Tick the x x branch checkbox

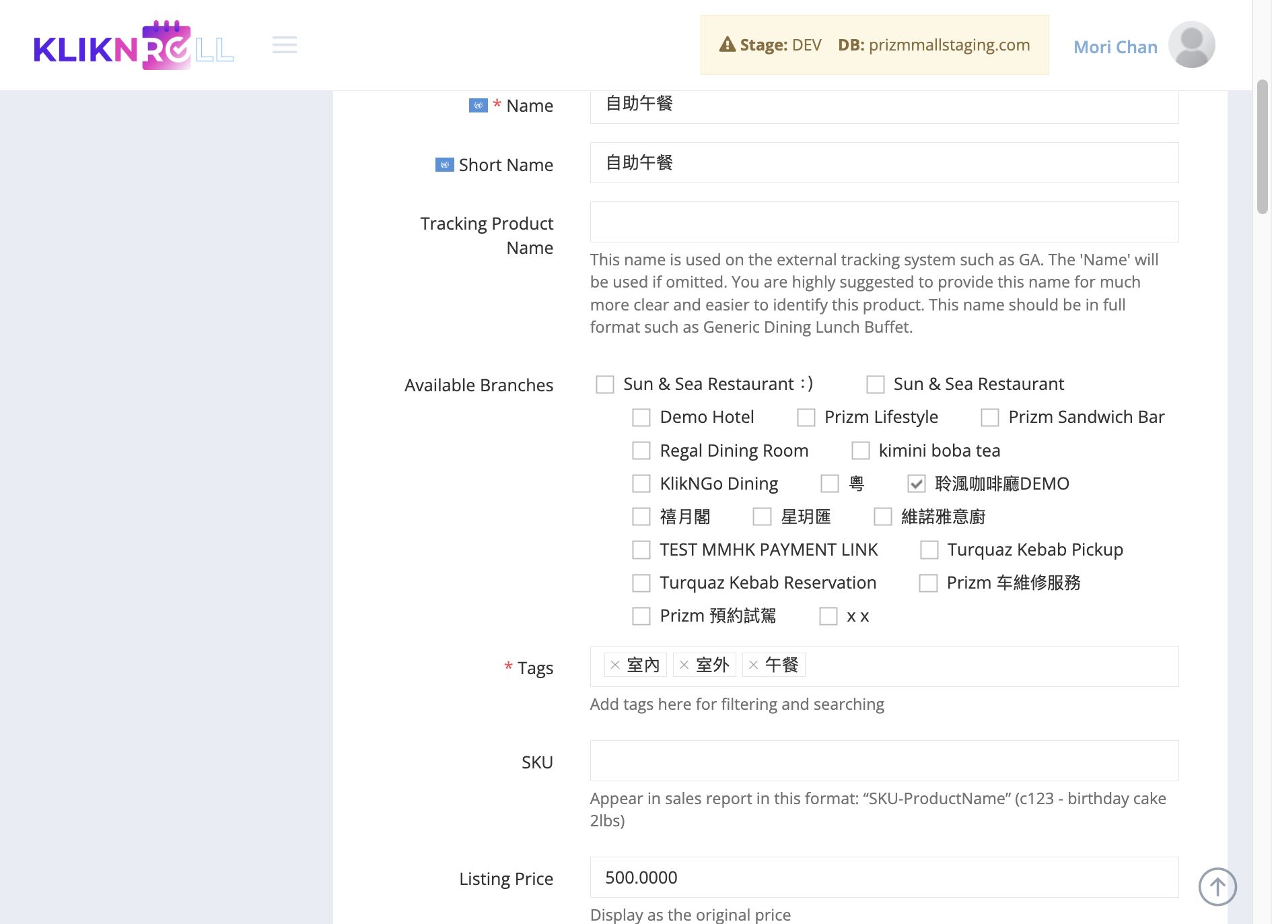[x=828, y=616]
